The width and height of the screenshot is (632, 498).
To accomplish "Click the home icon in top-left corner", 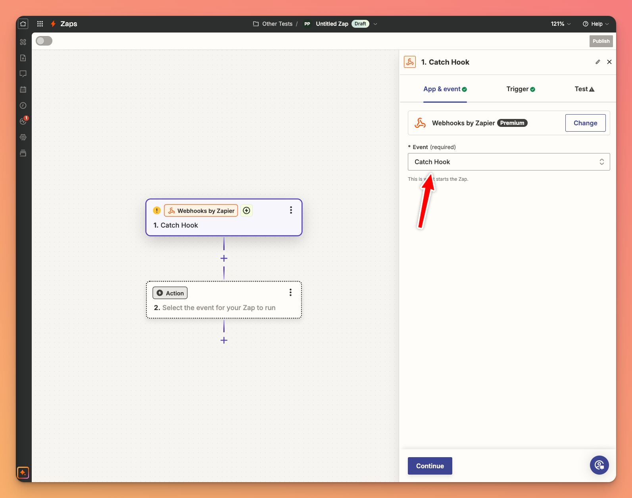I will tap(23, 24).
